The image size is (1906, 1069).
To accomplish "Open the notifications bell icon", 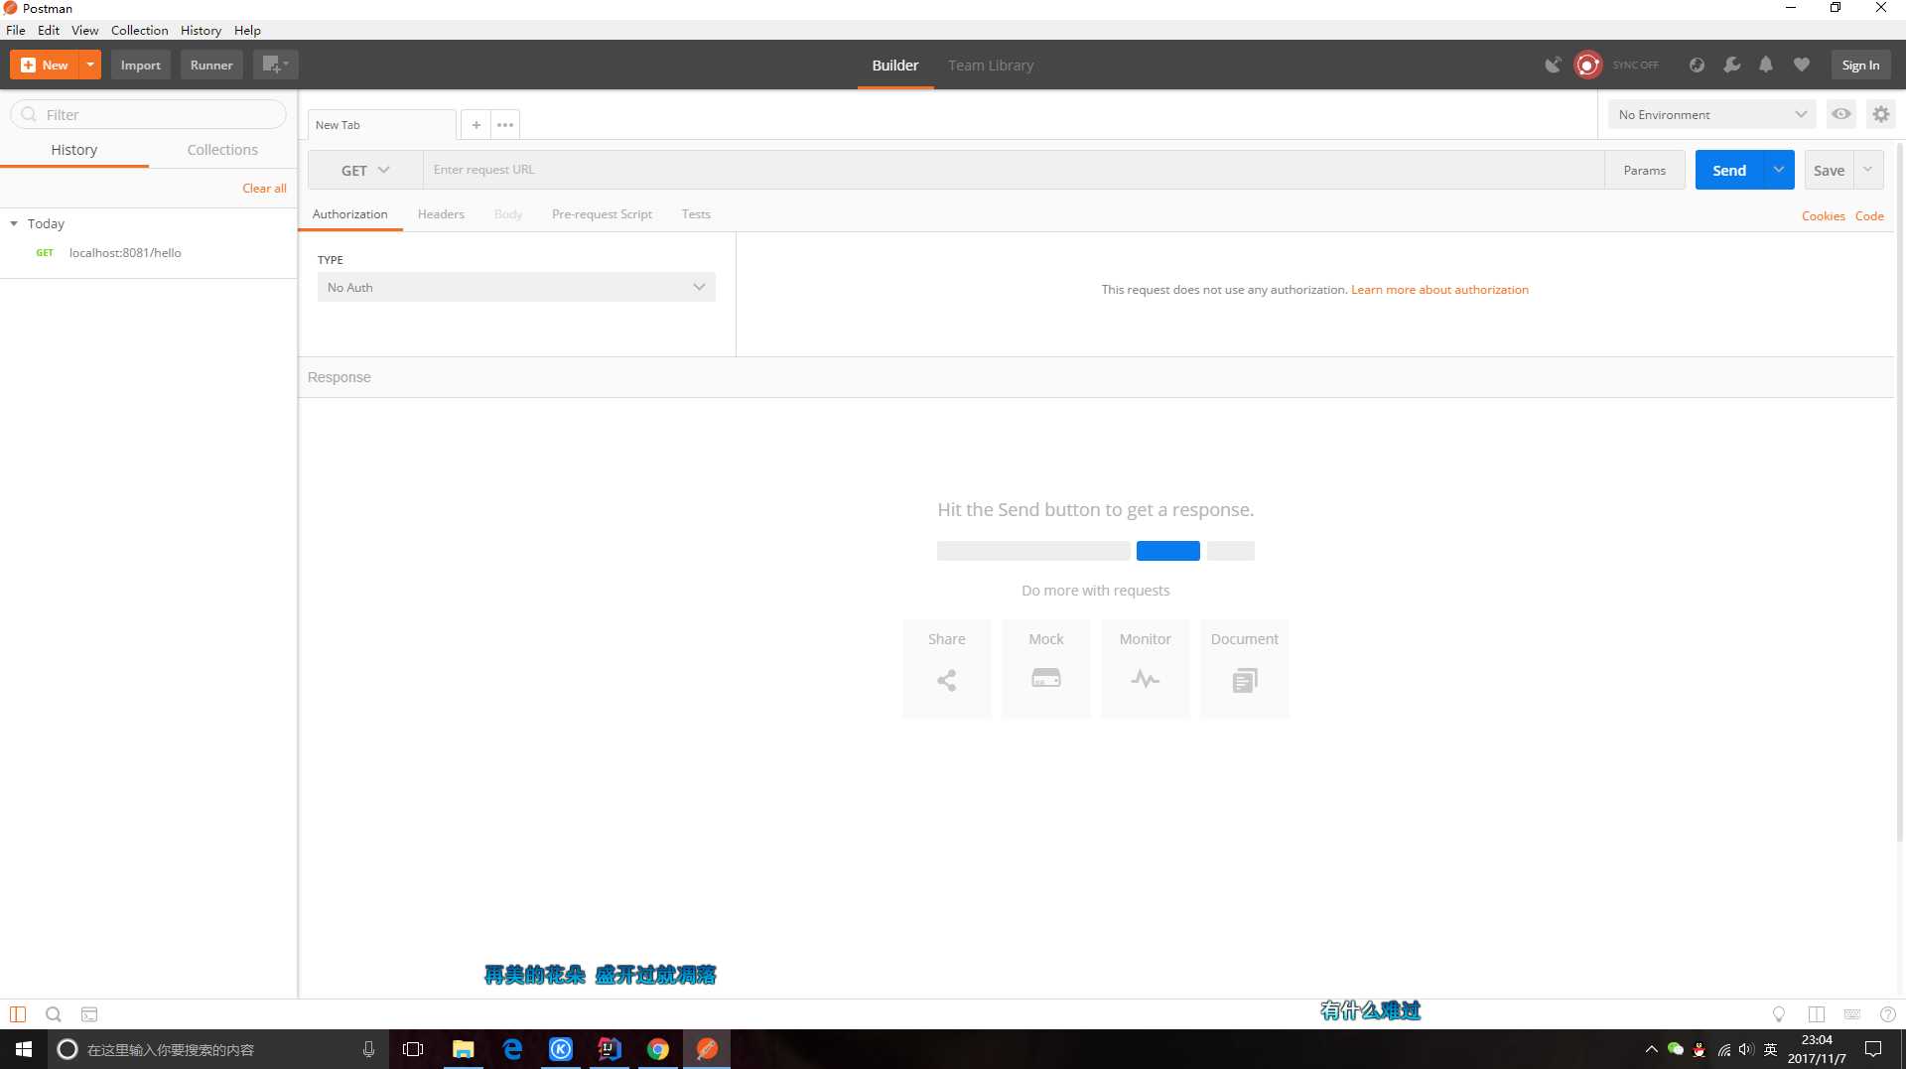I will [1766, 65].
